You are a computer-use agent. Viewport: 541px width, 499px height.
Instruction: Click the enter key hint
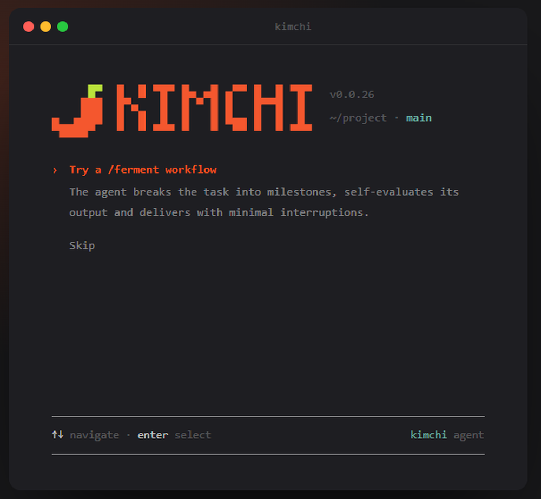point(153,435)
